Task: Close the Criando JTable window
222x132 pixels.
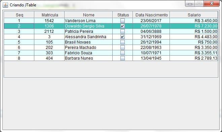Action: pyautogui.click(x=212, y=4)
